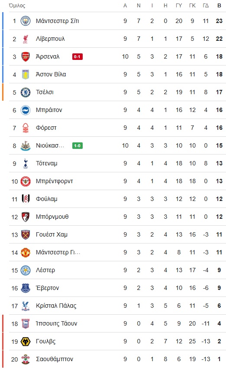Click the Everton club crest icon
226x372 pixels.
pos(26,288)
